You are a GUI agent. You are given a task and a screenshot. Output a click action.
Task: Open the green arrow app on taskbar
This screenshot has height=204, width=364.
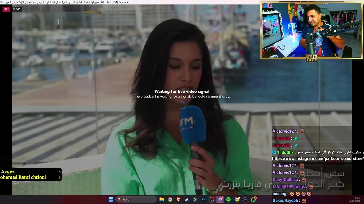(195, 199)
